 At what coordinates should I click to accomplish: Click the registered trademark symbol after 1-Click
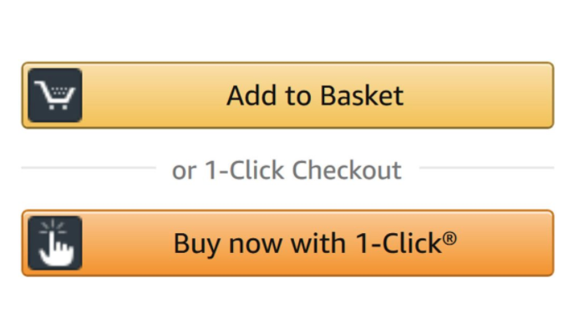pos(450,238)
